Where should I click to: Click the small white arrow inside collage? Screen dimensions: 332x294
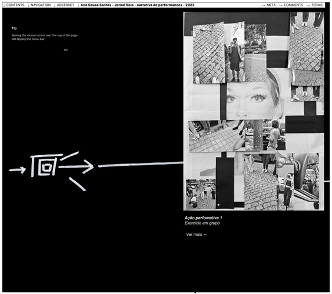point(219,205)
